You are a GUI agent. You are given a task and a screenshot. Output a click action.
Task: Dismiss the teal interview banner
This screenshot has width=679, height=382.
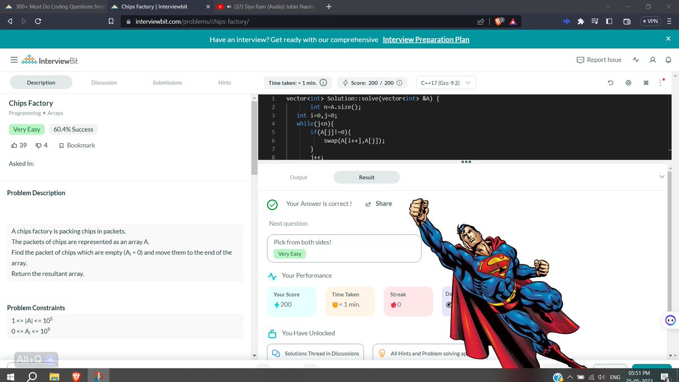point(668,39)
